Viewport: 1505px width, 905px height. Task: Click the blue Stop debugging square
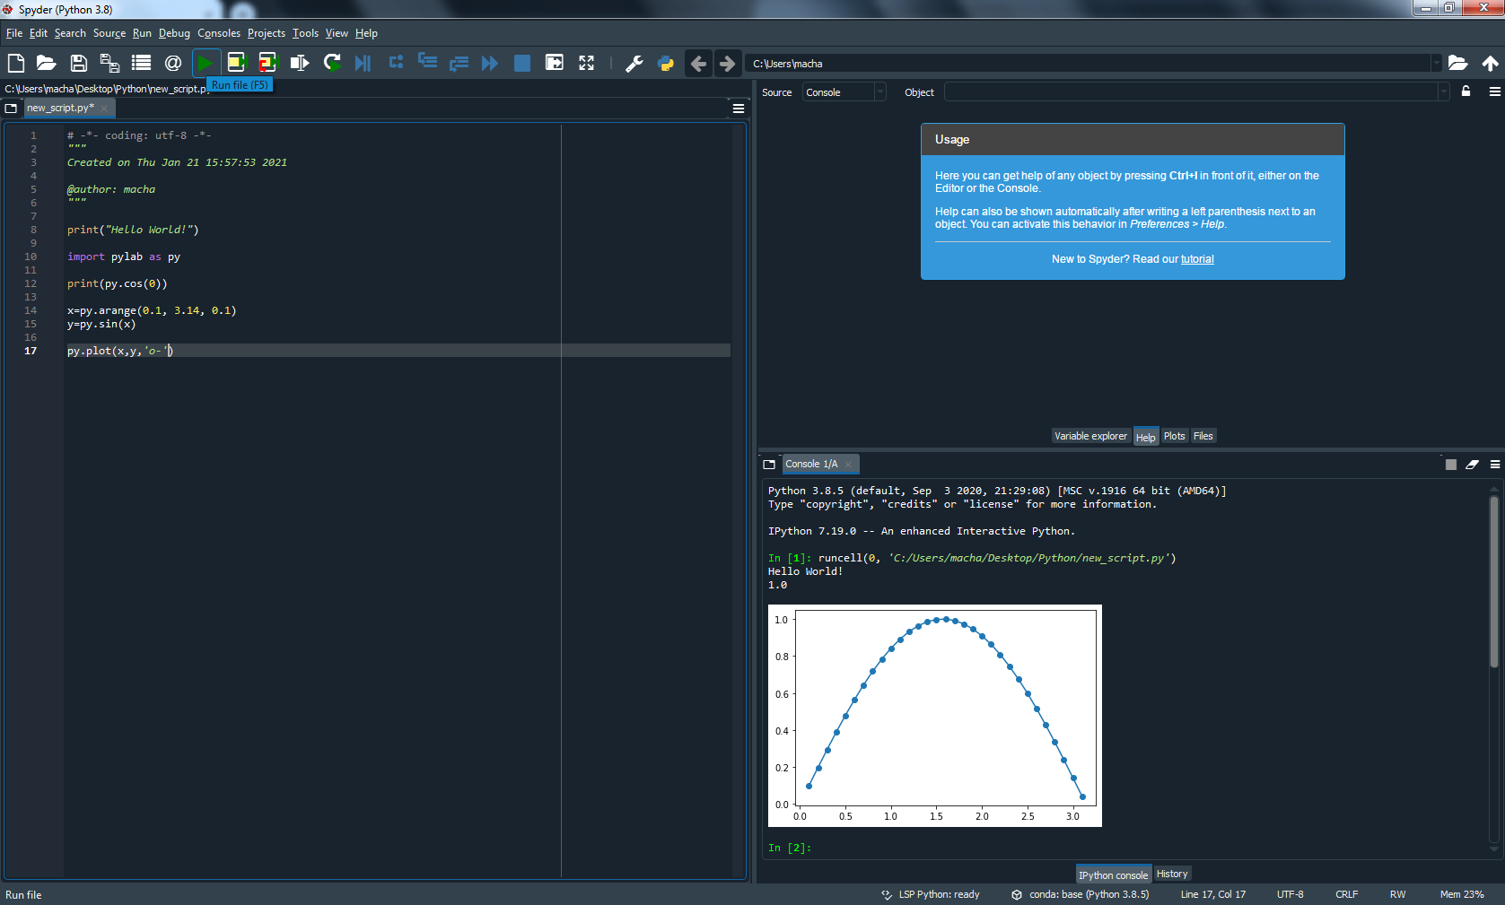[521, 63]
